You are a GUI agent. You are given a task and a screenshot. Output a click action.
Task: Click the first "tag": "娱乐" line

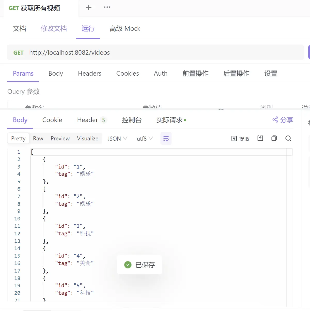74,174
